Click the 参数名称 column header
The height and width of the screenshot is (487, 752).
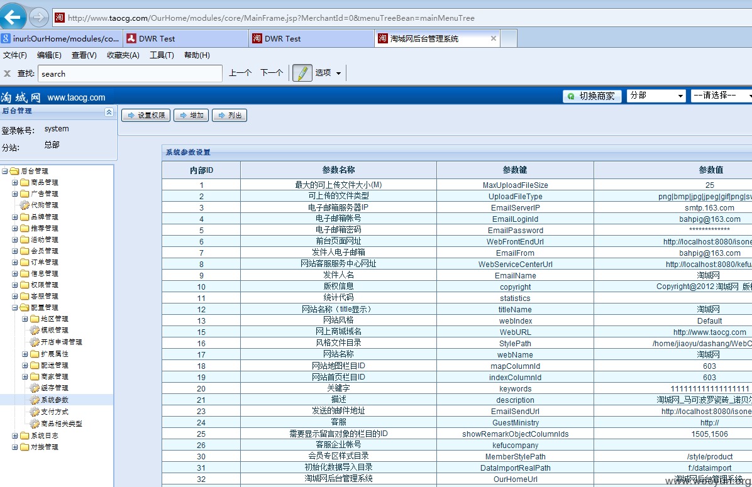(x=339, y=170)
